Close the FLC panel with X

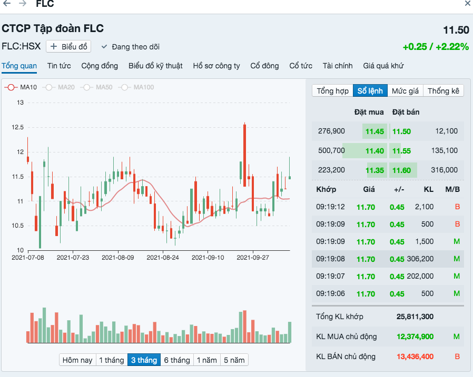468,3
